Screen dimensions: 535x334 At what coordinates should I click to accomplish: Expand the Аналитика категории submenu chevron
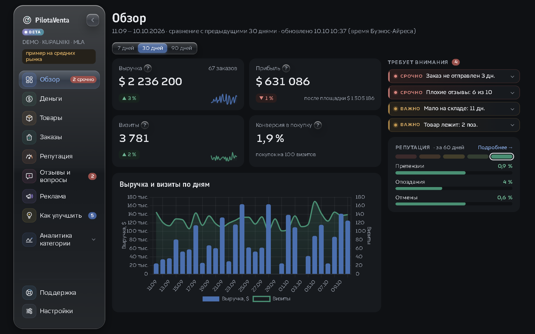94,240
